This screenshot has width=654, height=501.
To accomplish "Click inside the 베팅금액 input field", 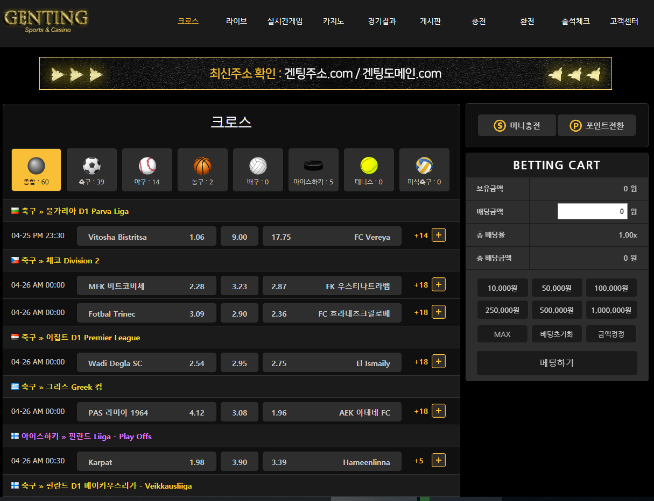I will (593, 211).
